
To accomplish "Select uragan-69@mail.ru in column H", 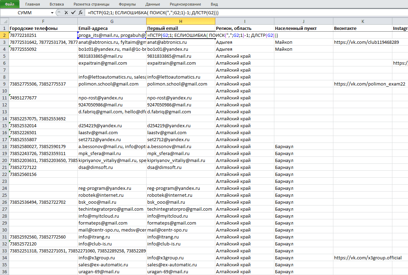I will pos(181,272).
